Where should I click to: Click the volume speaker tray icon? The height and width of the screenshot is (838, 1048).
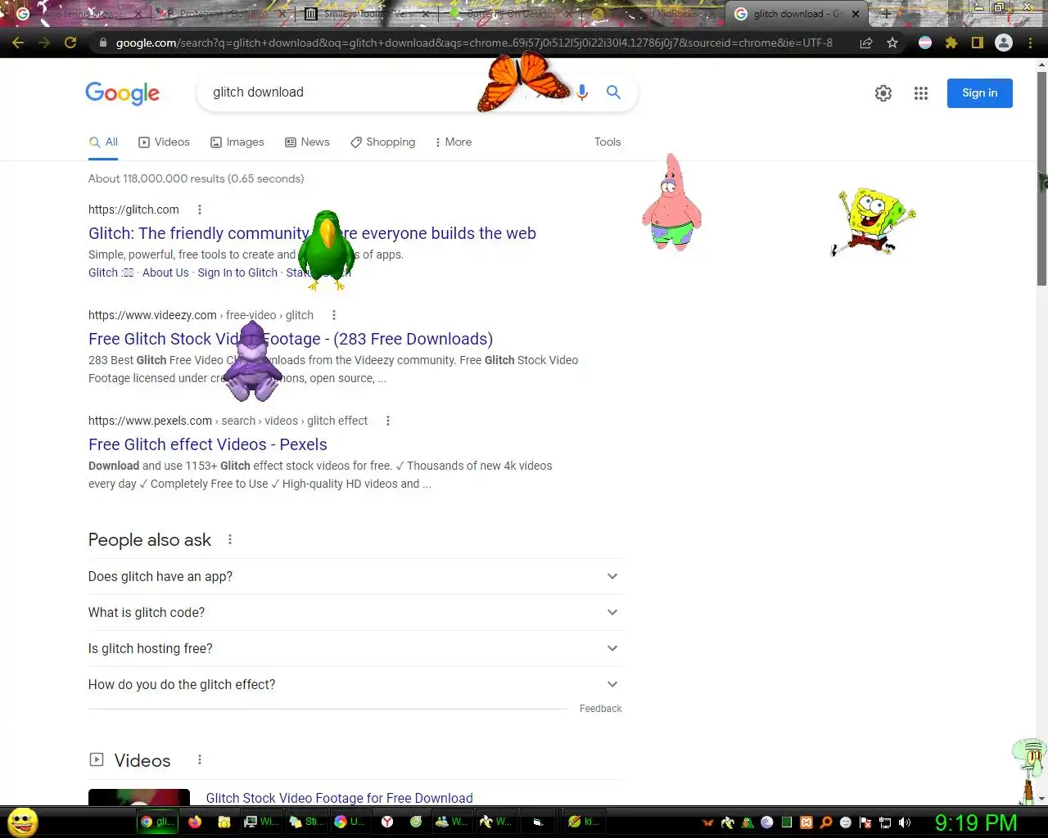coord(905,822)
